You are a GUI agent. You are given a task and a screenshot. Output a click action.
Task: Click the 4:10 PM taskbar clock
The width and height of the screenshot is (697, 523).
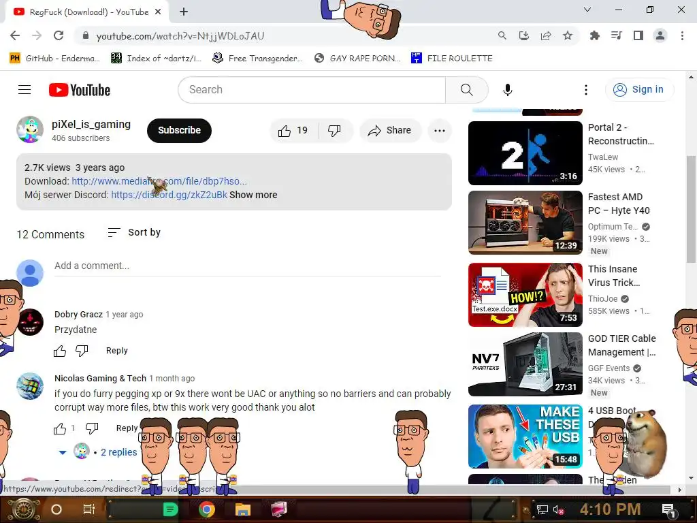(x=610, y=509)
